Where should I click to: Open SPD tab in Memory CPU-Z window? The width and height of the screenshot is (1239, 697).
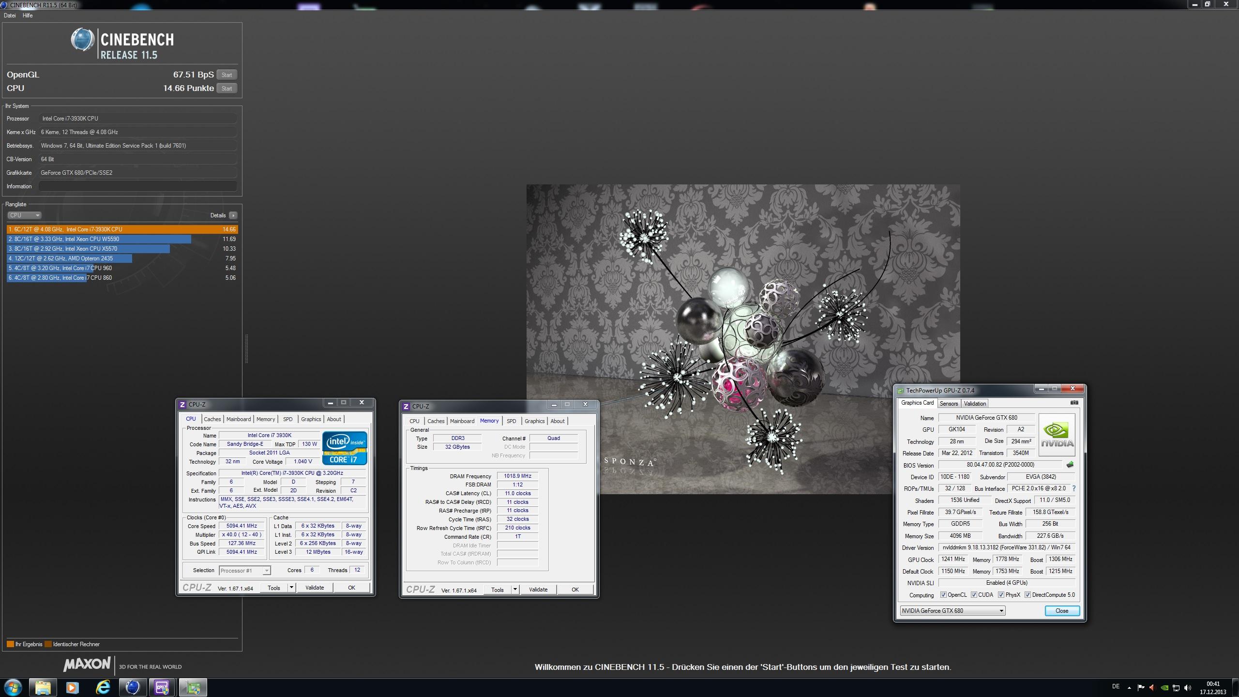tap(511, 421)
